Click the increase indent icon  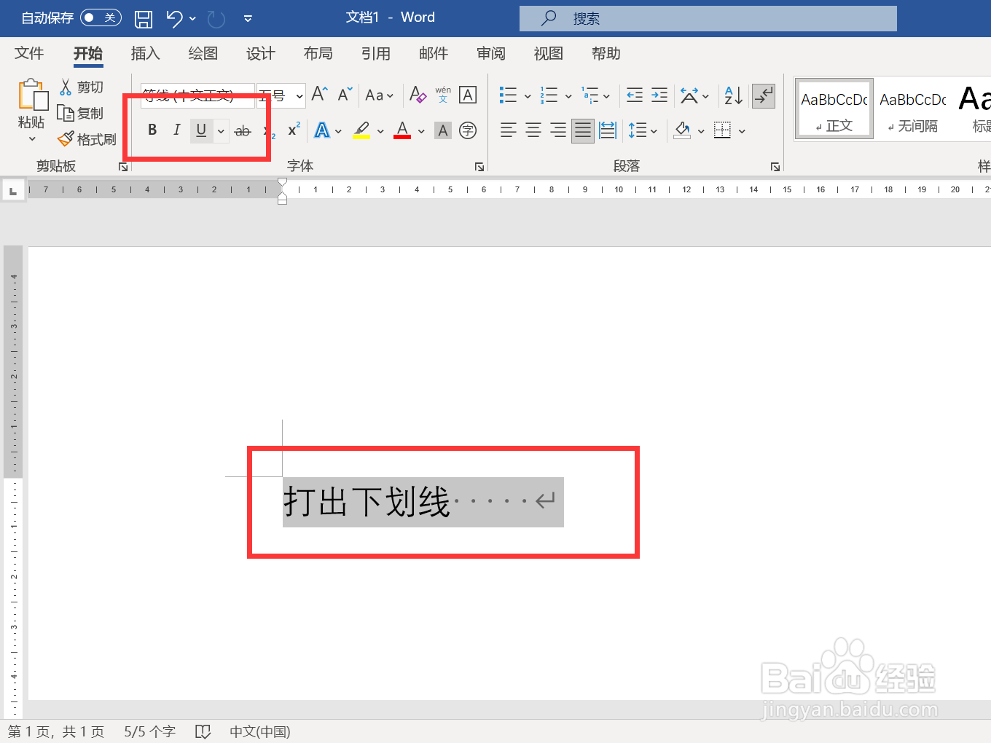click(659, 95)
